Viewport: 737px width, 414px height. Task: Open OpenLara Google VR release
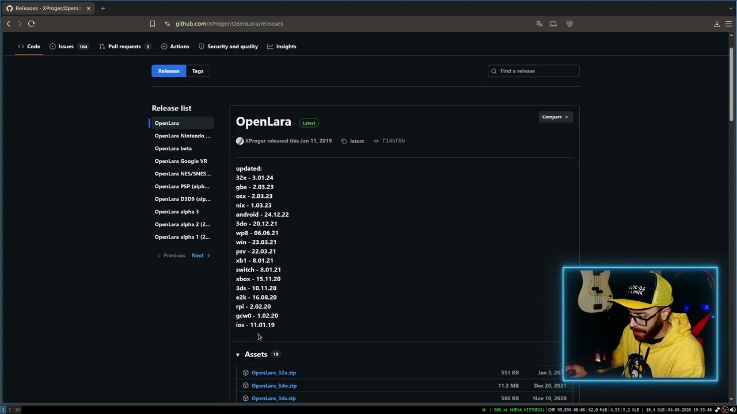[x=181, y=161]
